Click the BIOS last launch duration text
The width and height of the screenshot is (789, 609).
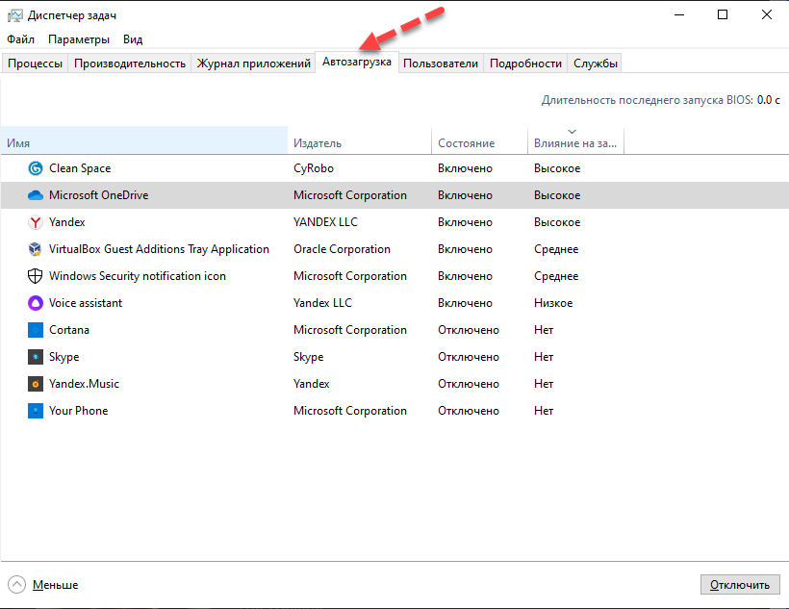pyautogui.click(x=661, y=100)
